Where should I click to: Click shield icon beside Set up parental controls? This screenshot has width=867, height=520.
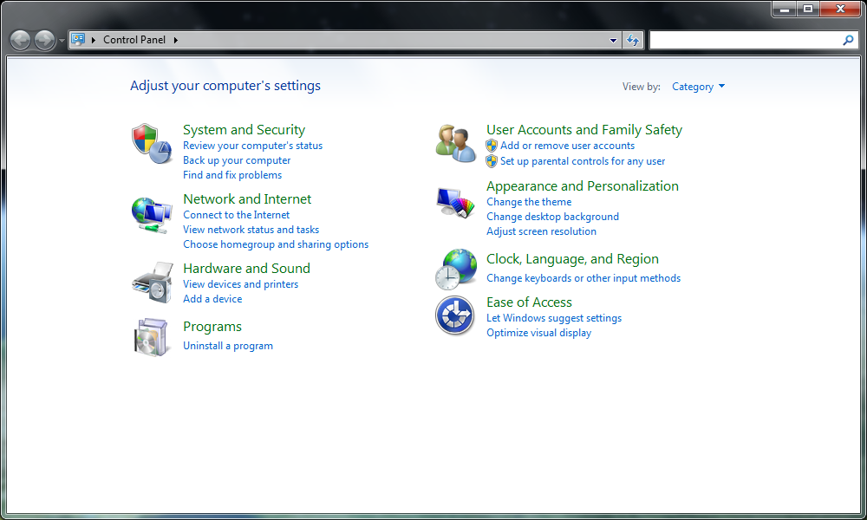click(x=492, y=161)
